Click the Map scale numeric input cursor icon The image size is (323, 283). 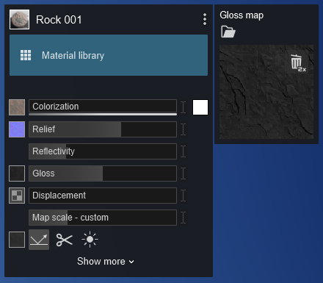point(184,218)
